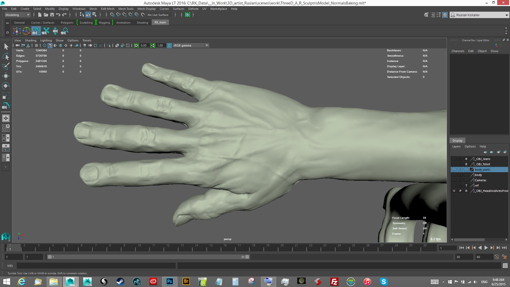Screen dimensions: 510x287
Task: Expand the Ruslan Kokarev account dropdown
Action: pos(479,15)
